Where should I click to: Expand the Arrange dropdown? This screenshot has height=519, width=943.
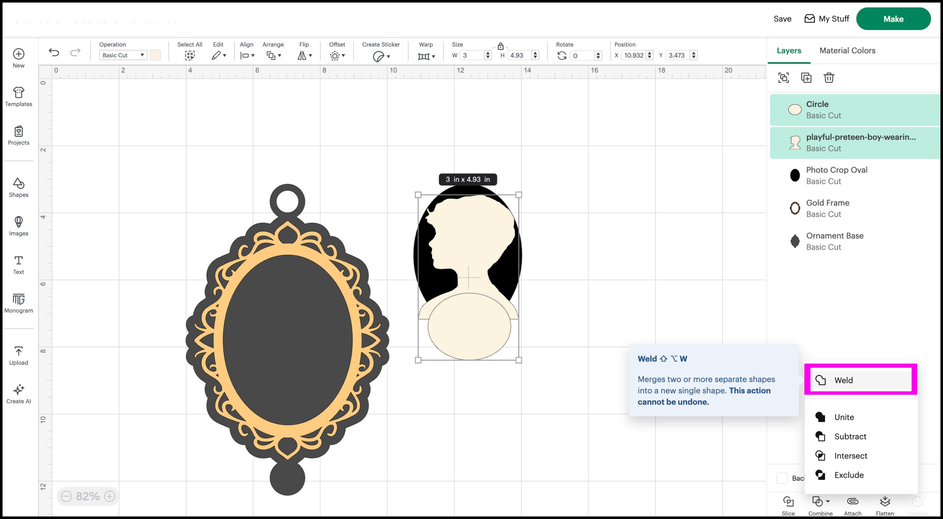pyautogui.click(x=273, y=55)
